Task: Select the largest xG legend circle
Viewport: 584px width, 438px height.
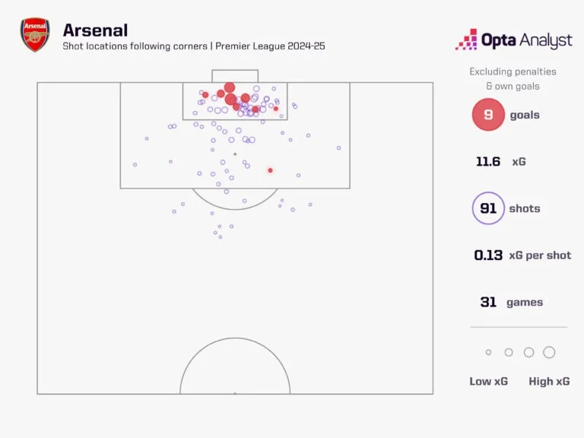Action: 549,353
